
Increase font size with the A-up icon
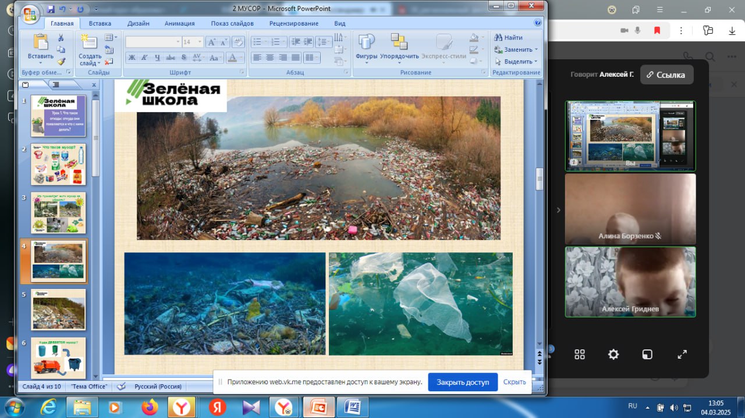211,42
